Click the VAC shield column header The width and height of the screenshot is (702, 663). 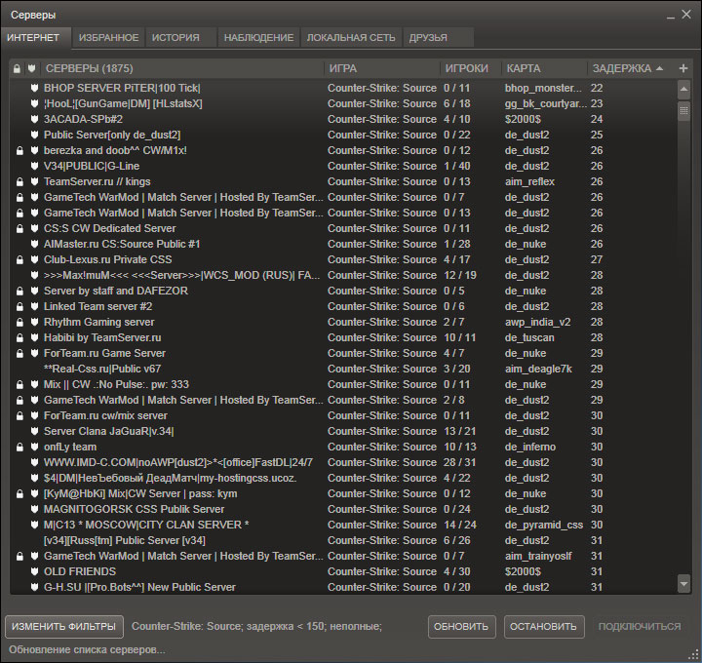[x=31, y=68]
